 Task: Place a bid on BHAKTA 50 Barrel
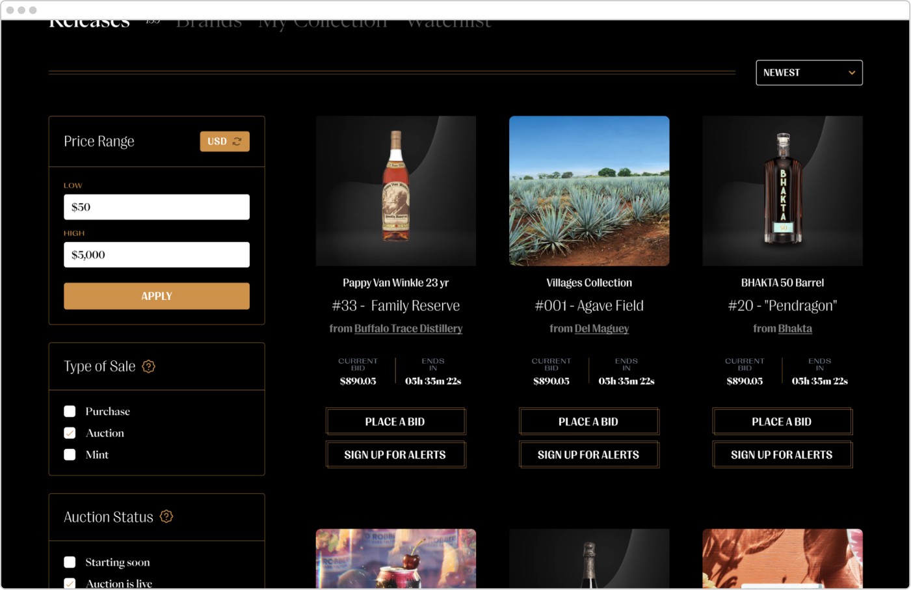[x=782, y=422]
